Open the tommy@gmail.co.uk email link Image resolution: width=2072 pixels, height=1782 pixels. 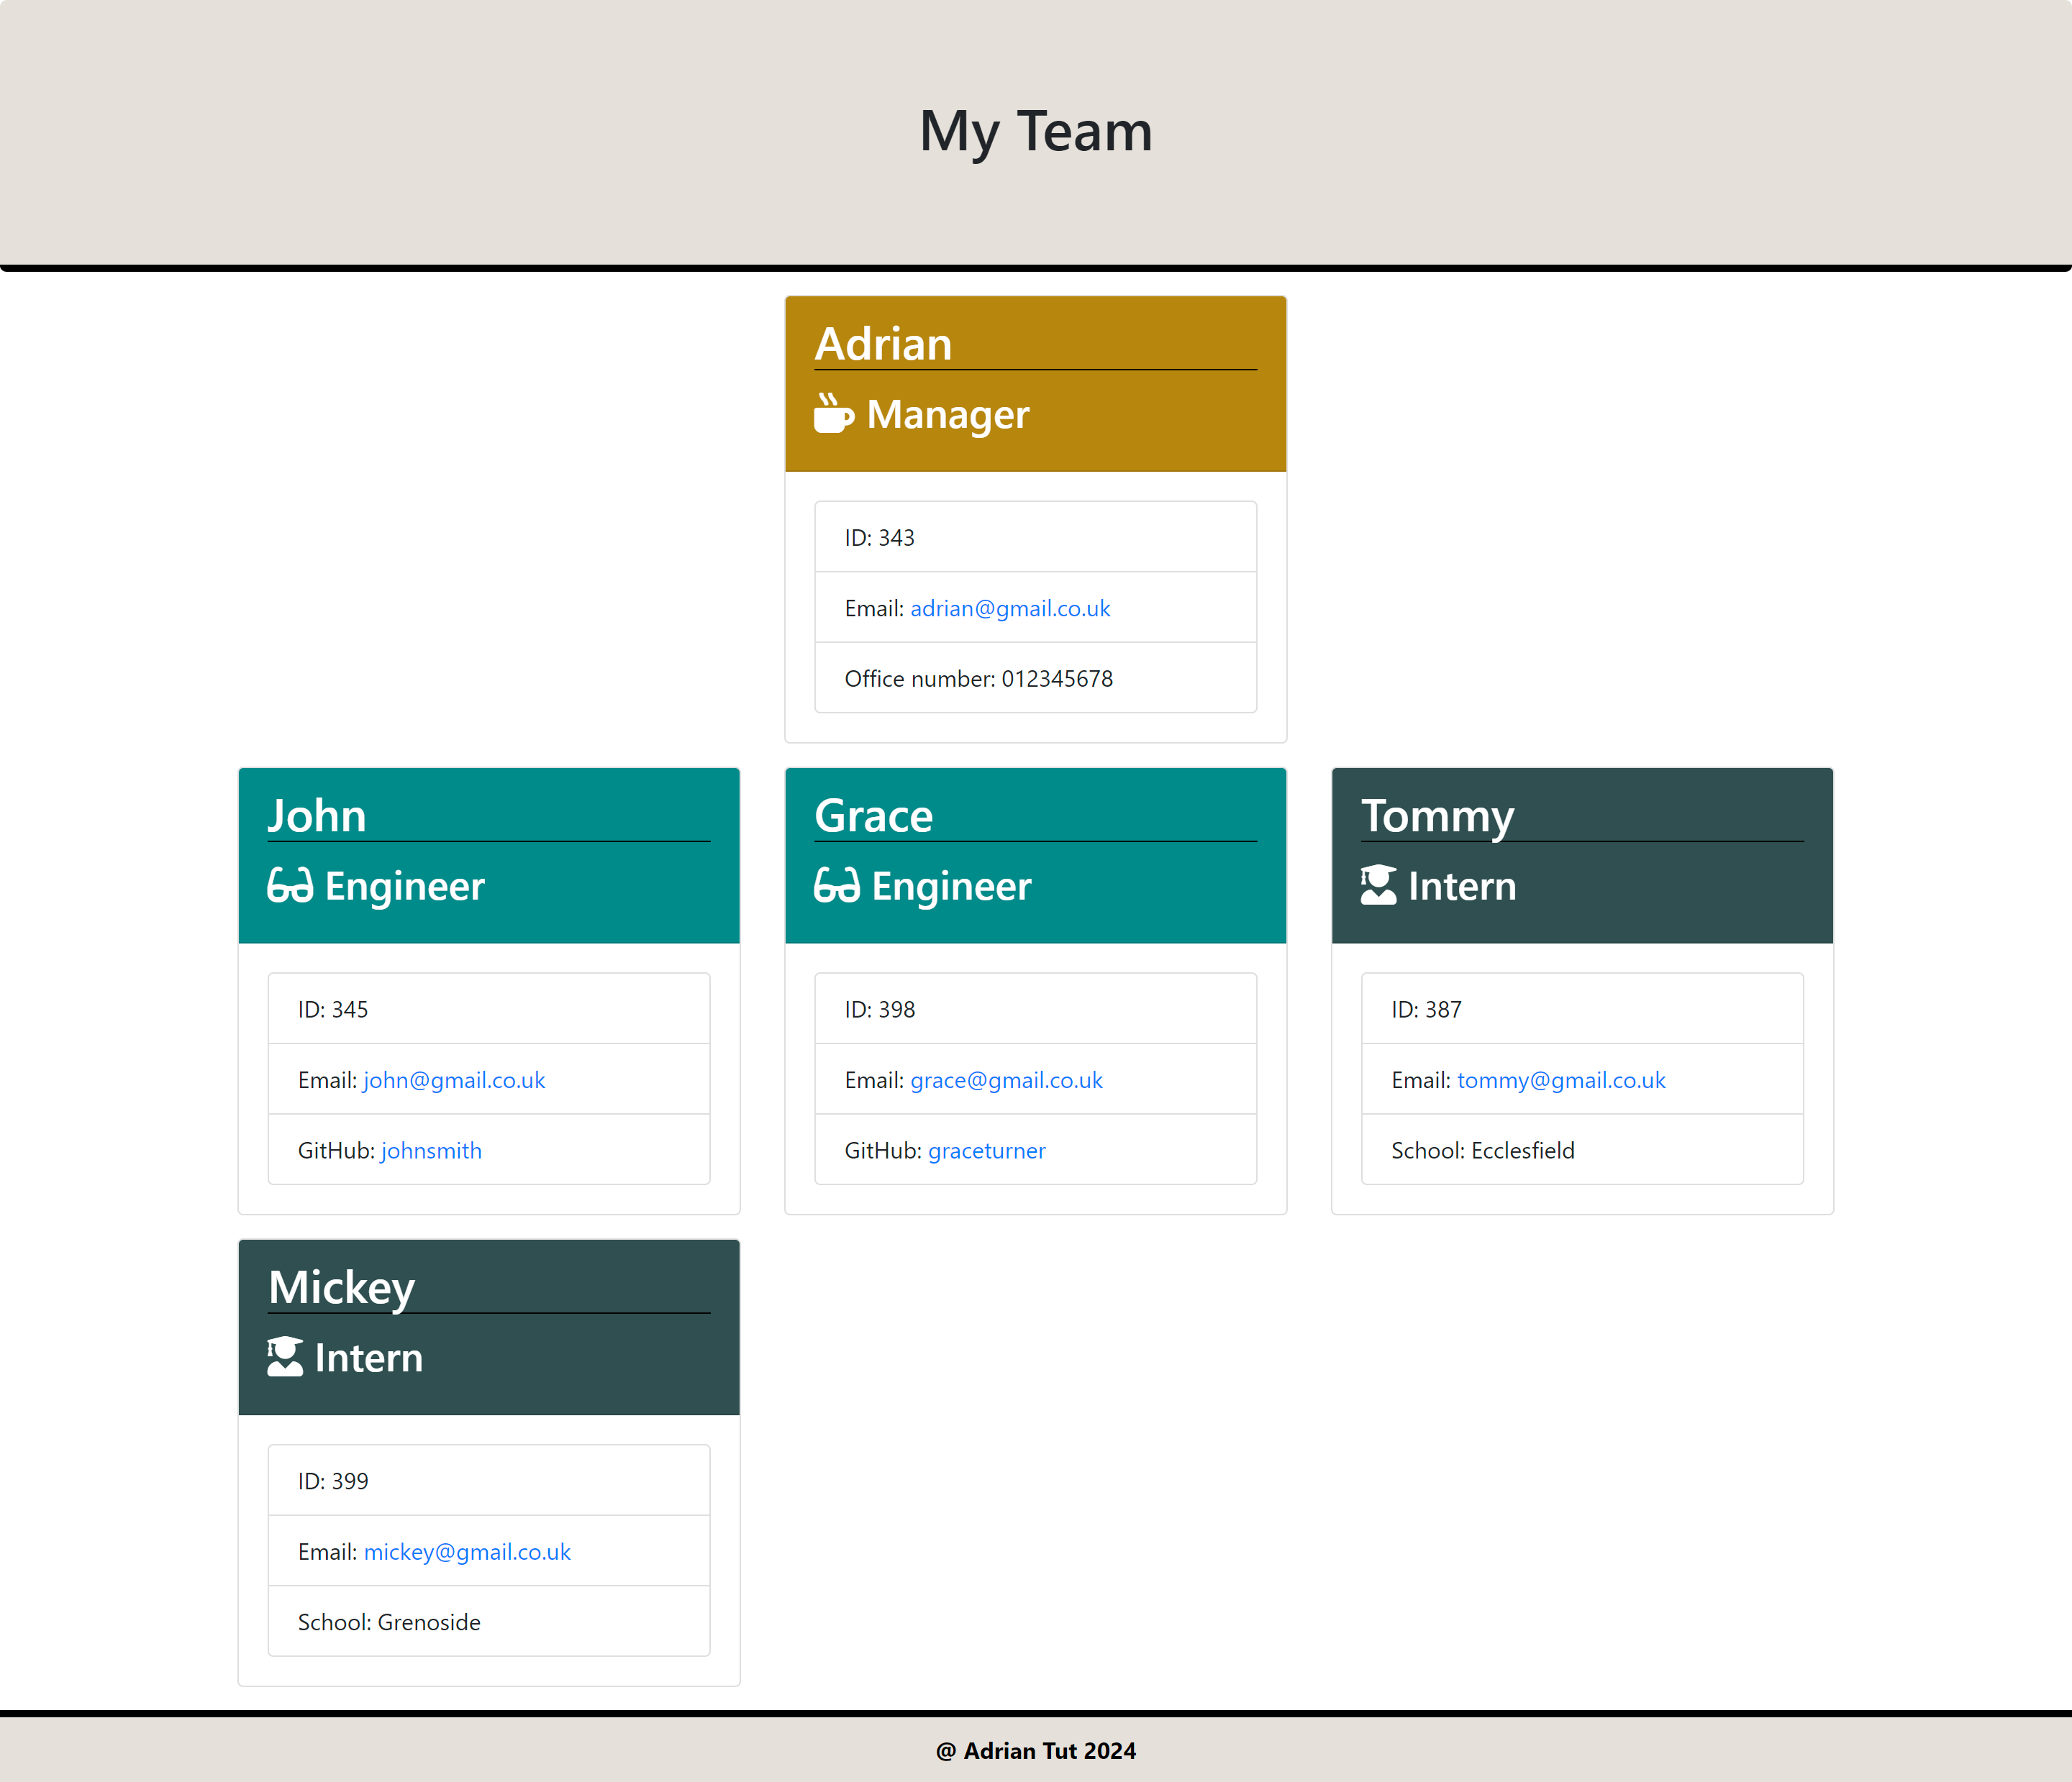click(x=1561, y=1080)
